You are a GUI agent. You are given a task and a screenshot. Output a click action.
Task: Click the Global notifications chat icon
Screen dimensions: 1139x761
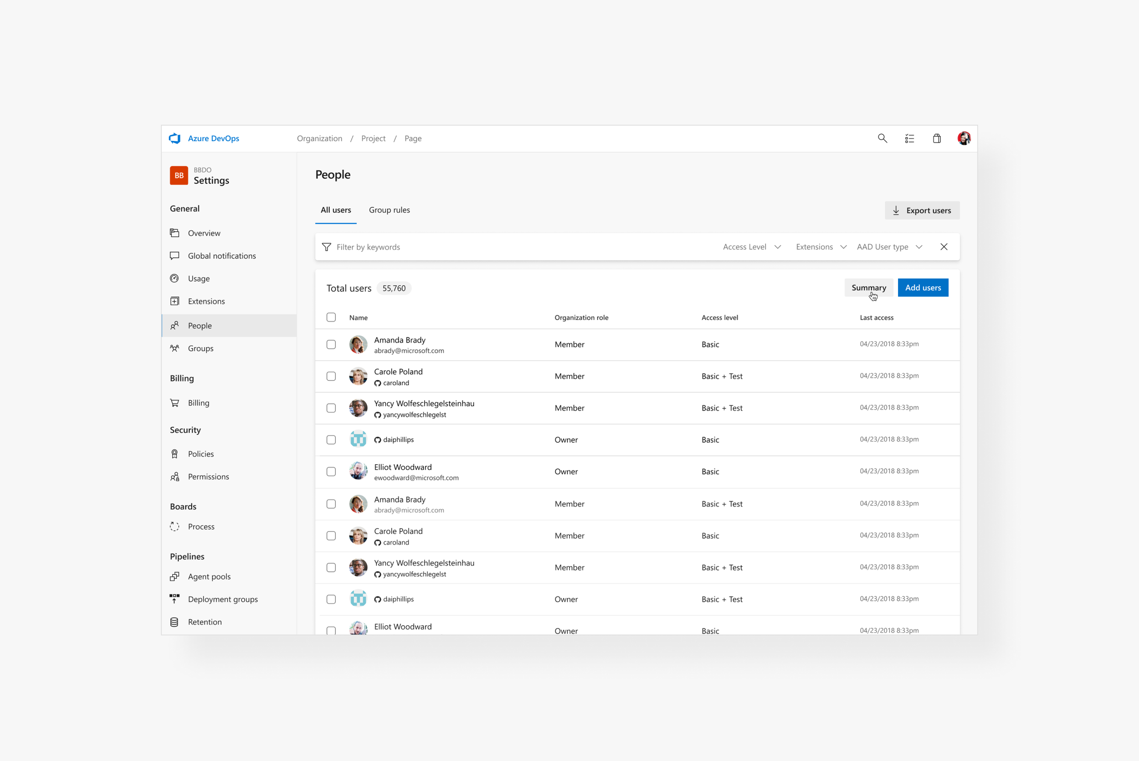tap(174, 256)
